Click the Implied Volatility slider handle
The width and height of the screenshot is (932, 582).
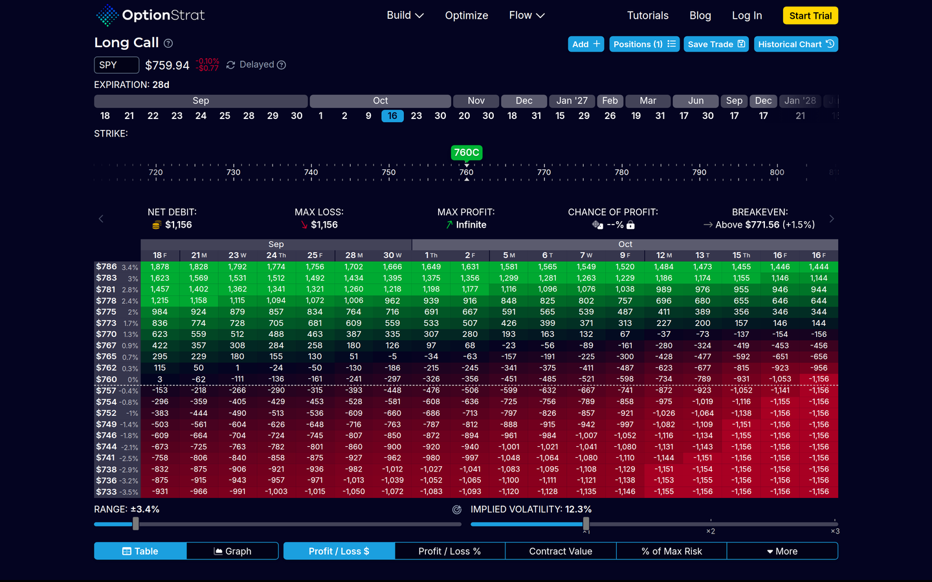(586, 524)
